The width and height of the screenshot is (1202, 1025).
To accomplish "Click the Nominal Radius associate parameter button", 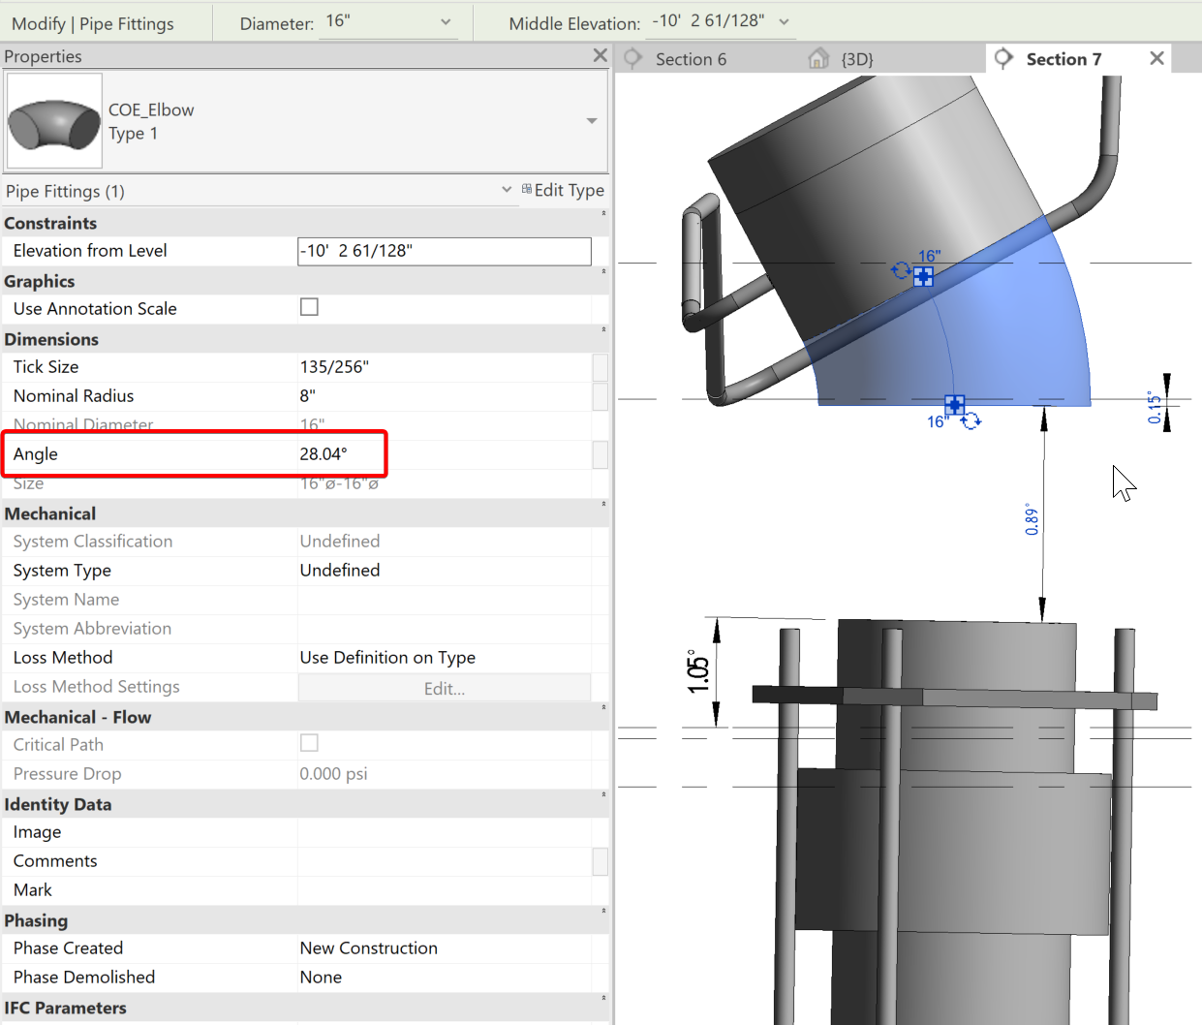I will pyautogui.click(x=601, y=396).
